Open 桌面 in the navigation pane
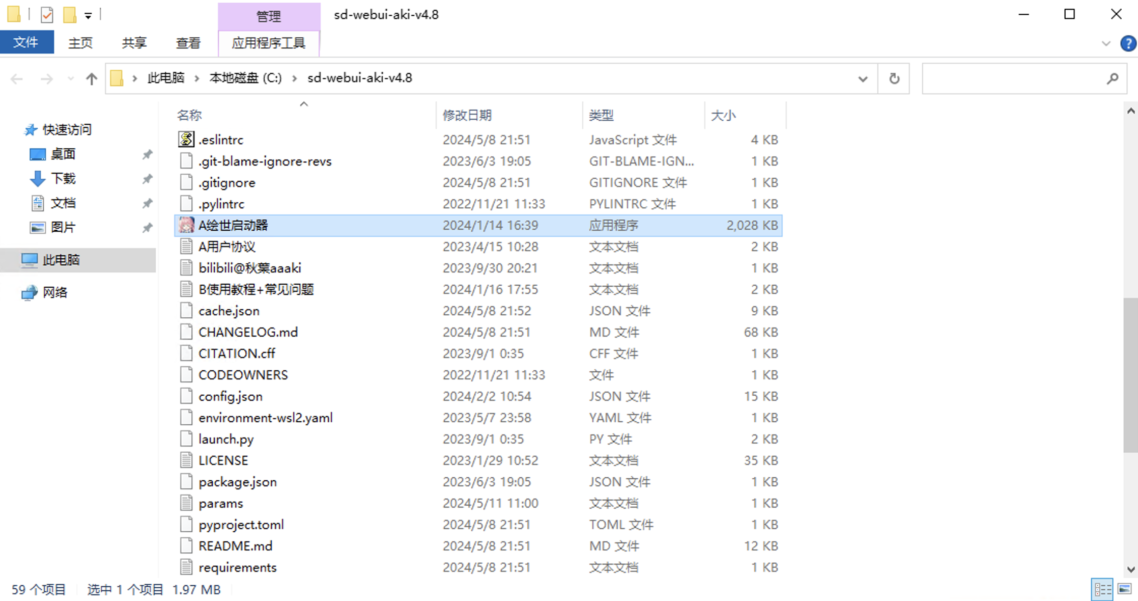The width and height of the screenshot is (1138, 601). (63, 154)
